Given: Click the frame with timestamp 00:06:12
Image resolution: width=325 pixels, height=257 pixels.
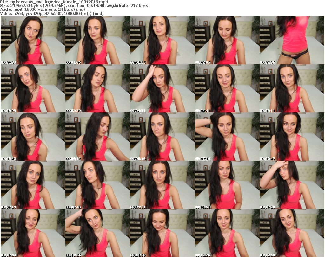Looking at the screenshot, I should pos(98,137).
